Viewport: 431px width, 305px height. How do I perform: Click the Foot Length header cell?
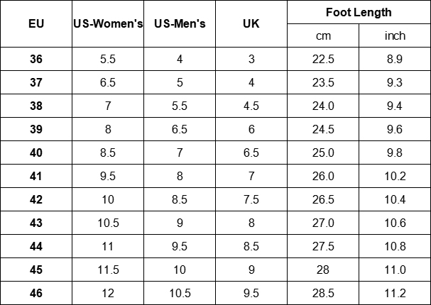point(359,12)
